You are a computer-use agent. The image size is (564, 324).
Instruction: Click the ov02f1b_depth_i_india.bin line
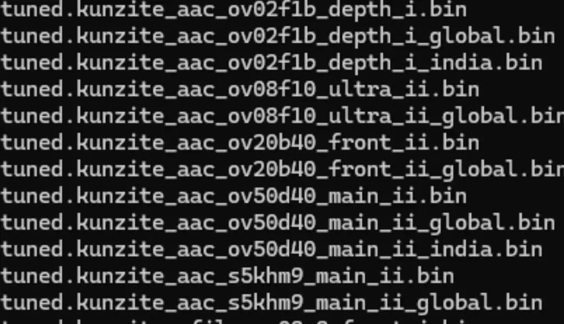click(x=271, y=63)
